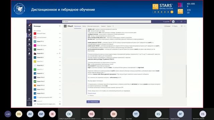The image size is (214, 120).
Task: Open Chat from the left rail
Action: [29, 30]
